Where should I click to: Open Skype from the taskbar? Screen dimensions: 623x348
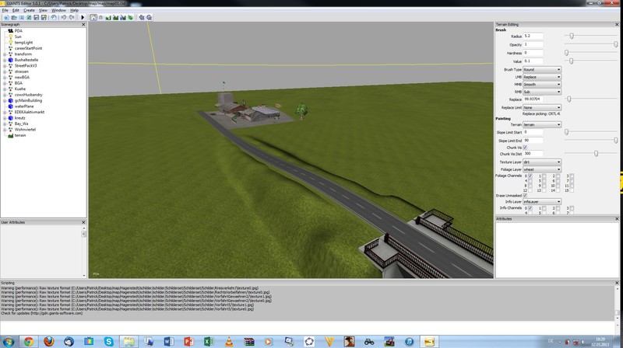click(108, 341)
